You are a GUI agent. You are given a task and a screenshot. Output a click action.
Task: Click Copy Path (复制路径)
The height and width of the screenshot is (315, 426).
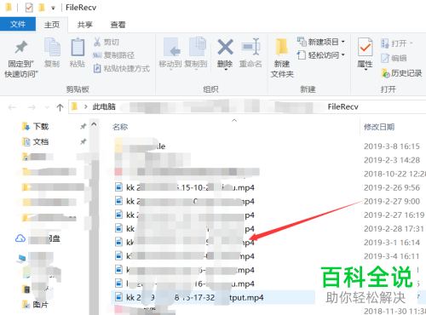coord(113,55)
